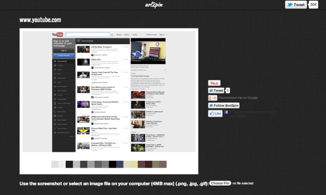This screenshot has height=195, width=326.
Task: Click the Tweet button beside the 0 count
Action: (x=216, y=90)
